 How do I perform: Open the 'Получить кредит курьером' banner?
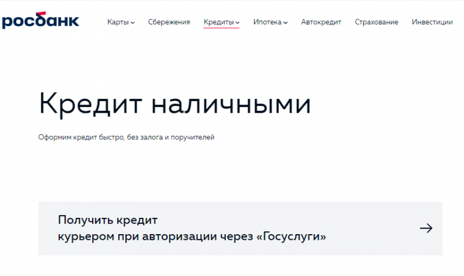[x=240, y=228]
